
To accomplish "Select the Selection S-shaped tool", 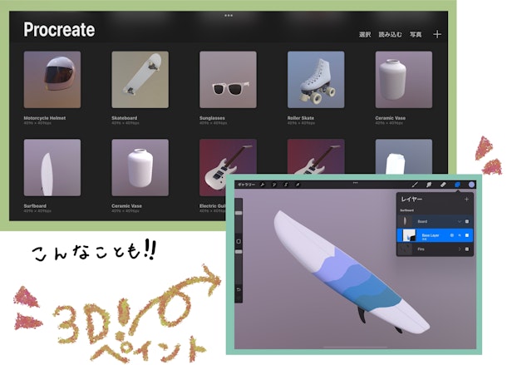I will click(x=285, y=183).
